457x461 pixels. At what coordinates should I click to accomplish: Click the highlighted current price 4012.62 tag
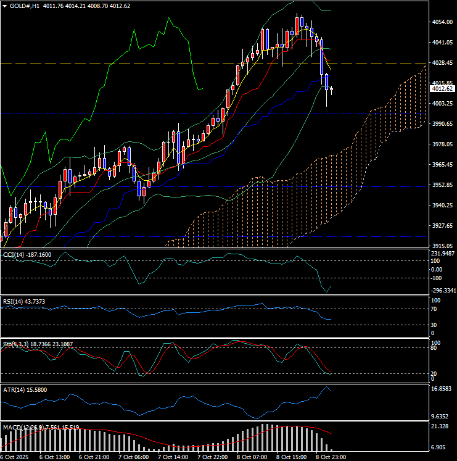pos(441,89)
